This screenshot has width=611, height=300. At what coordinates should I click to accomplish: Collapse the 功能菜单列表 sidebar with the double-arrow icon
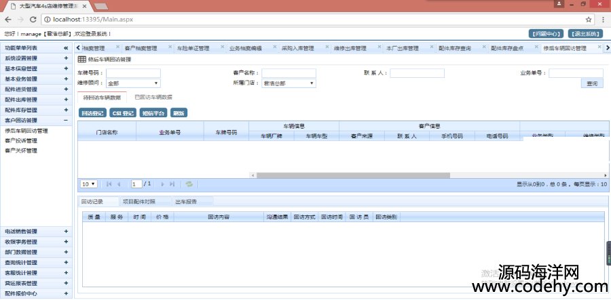point(66,48)
